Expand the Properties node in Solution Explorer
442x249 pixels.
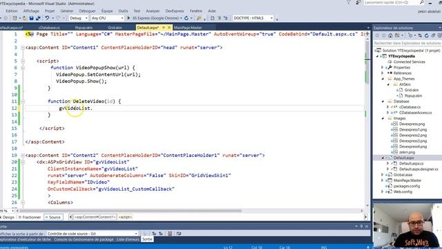383,68
